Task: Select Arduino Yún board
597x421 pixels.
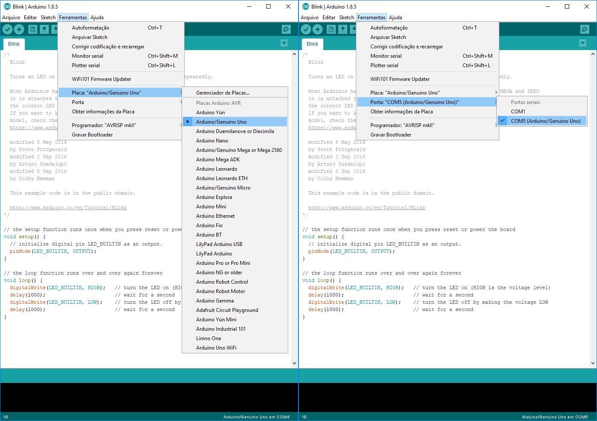Action: point(235,113)
